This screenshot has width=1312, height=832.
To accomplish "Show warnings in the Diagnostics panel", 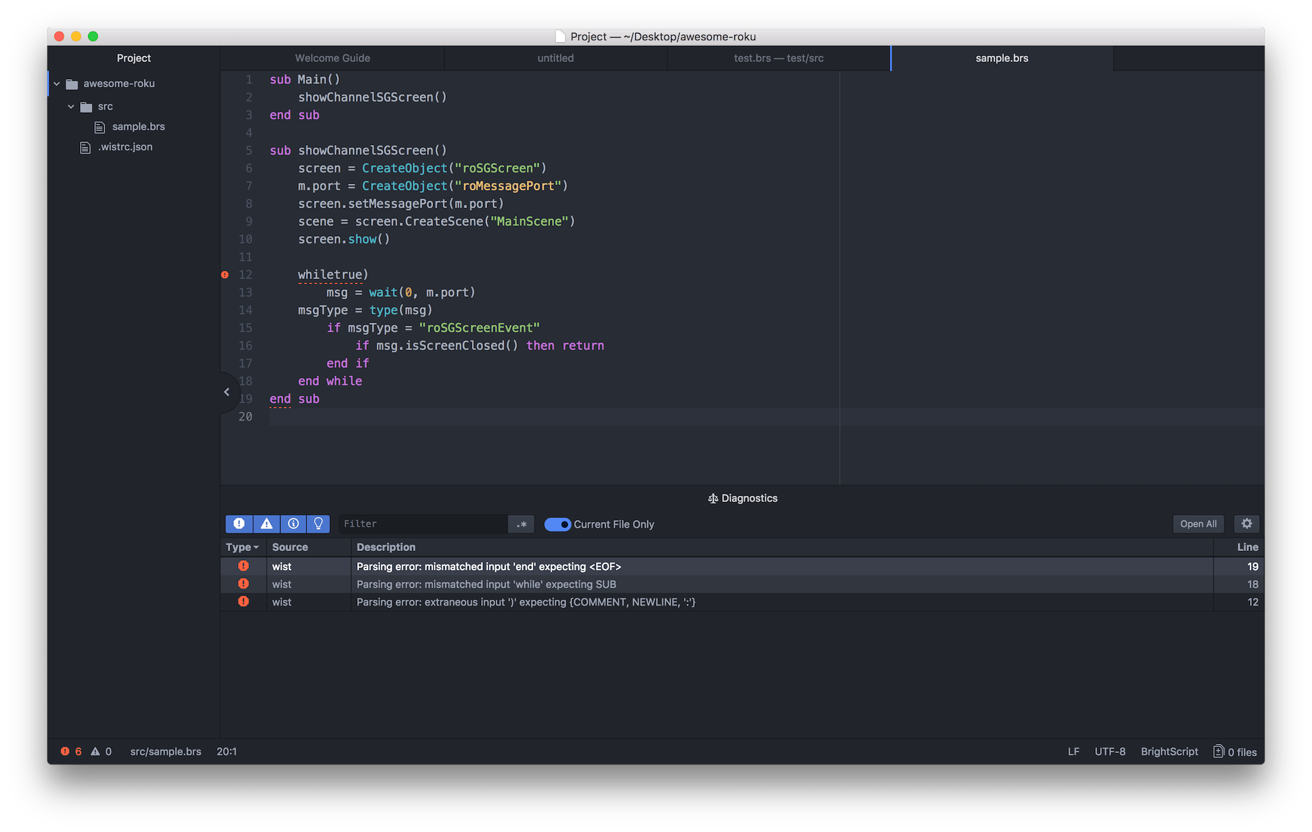I will [266, 524].
